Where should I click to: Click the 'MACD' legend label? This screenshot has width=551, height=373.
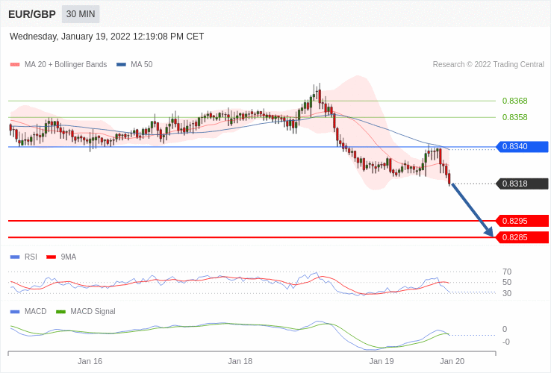tap(36, 312)
